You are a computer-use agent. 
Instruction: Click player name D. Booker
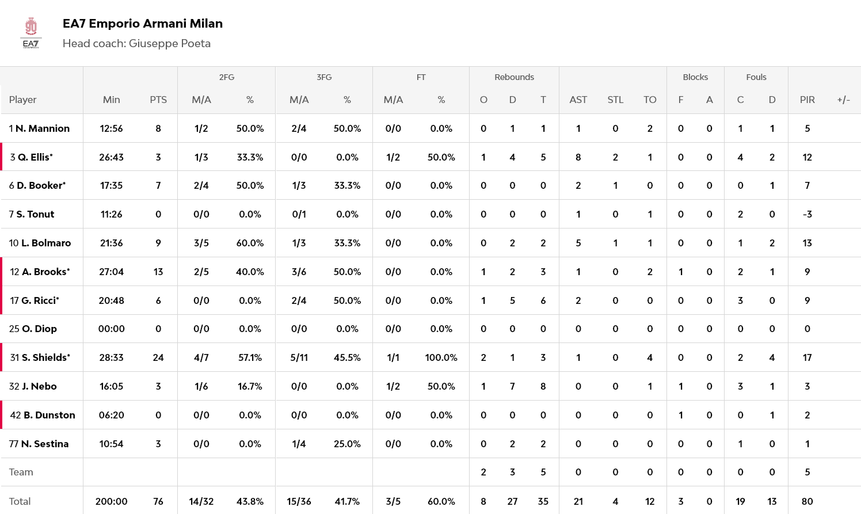click(40, 185)
